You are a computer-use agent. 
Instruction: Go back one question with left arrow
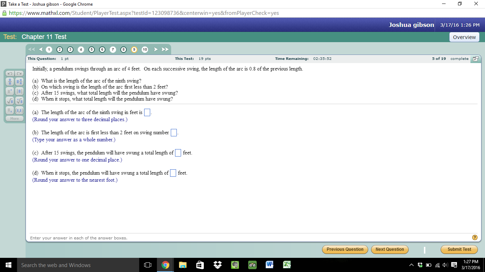point(40,49)
